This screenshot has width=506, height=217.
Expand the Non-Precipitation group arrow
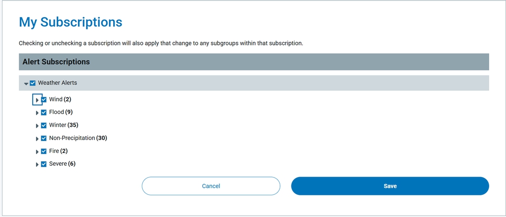(x=37, y=139)
